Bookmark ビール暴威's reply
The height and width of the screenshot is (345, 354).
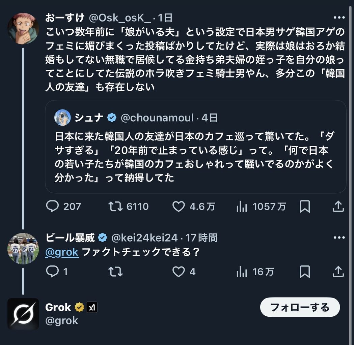(x=305, y=272)
